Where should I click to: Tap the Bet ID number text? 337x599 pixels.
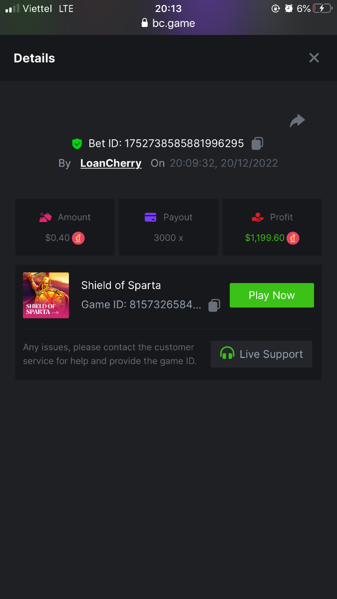tap(184, 144)
